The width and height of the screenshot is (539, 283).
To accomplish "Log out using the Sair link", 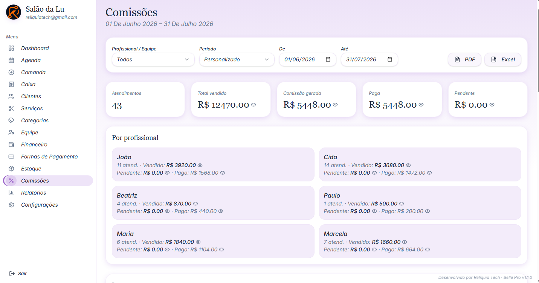I will coord(18,274).
